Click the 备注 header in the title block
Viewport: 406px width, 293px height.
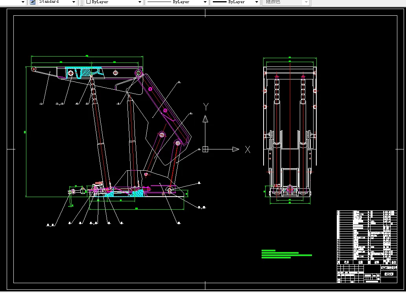click(393, 262)
